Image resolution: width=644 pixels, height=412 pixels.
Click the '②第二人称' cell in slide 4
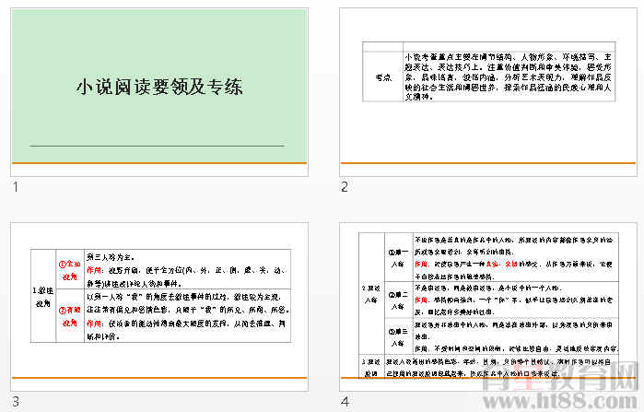point(399,297)
